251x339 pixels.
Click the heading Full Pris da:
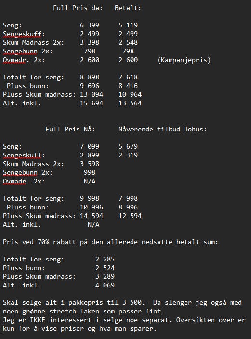(x=78, y=8)
